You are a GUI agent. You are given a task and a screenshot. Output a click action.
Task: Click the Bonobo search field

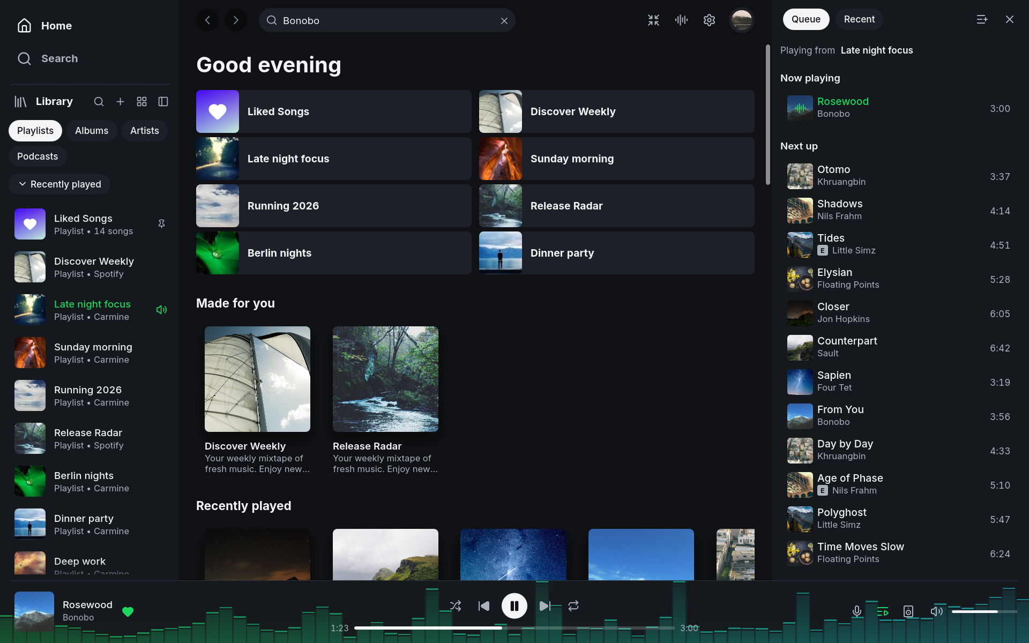[x=387, y=20]
